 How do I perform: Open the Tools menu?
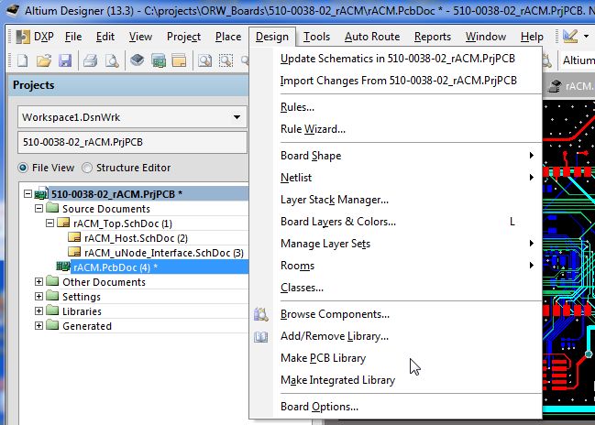tap(316, 37)
